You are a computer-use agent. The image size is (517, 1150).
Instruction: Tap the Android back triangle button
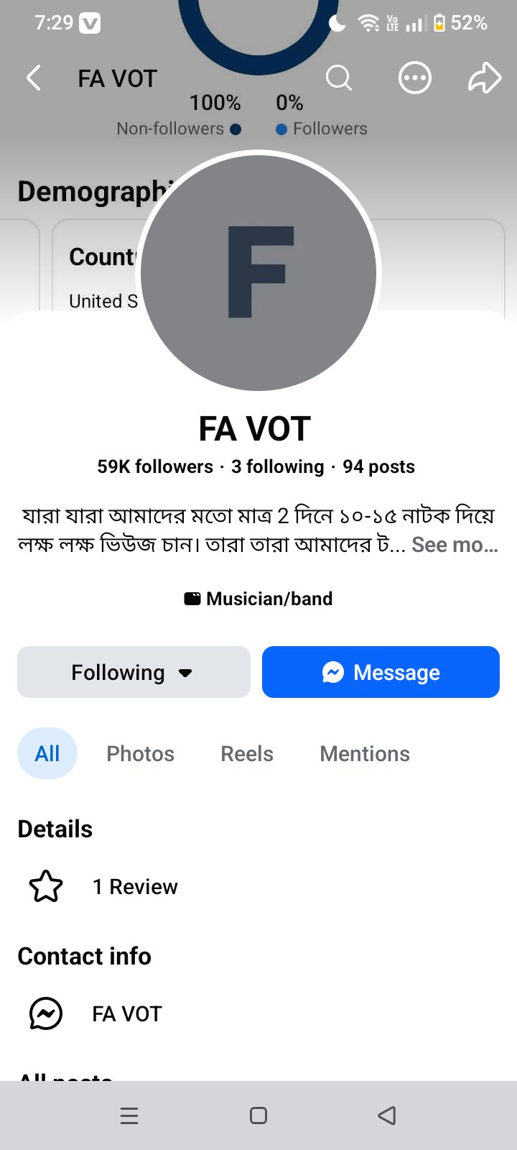[387, 1115]
